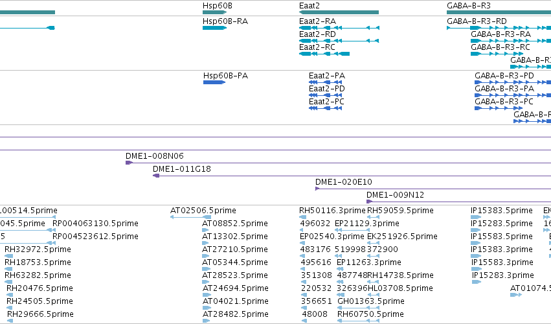Select the Hsp60B gene label
The height and width of the screenshot is (324, 551).
[217, 6]
